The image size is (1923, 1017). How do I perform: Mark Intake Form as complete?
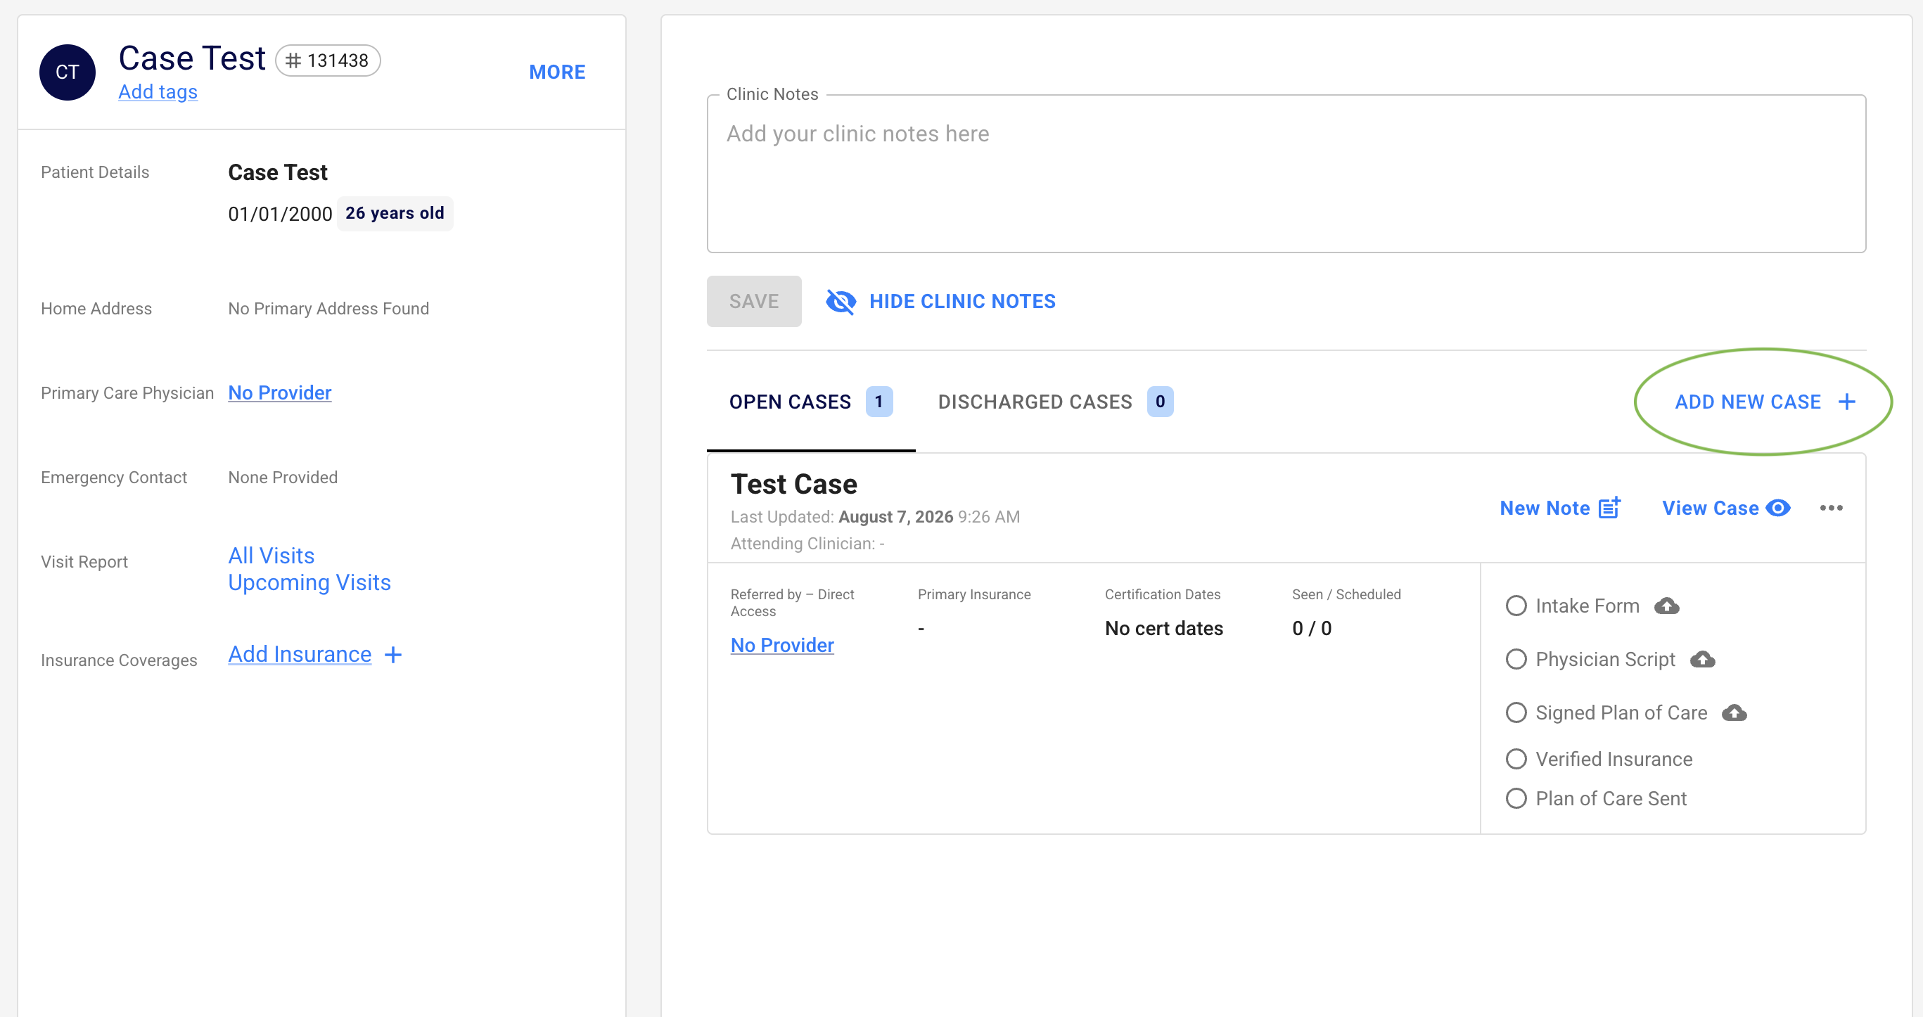(x=1516, y=606)
